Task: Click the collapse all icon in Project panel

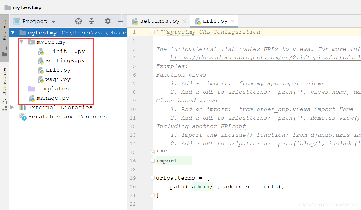Action: coord(92,21)
